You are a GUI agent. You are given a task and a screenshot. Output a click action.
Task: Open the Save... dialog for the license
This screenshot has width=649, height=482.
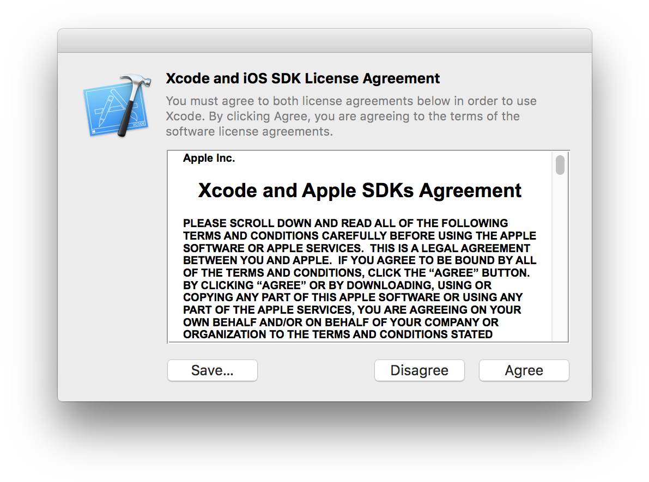pos(213,370)
